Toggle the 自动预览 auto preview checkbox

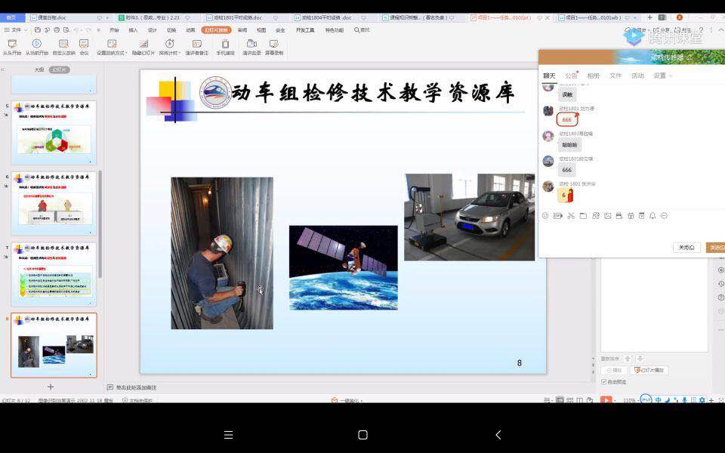[x=604, y=381]
